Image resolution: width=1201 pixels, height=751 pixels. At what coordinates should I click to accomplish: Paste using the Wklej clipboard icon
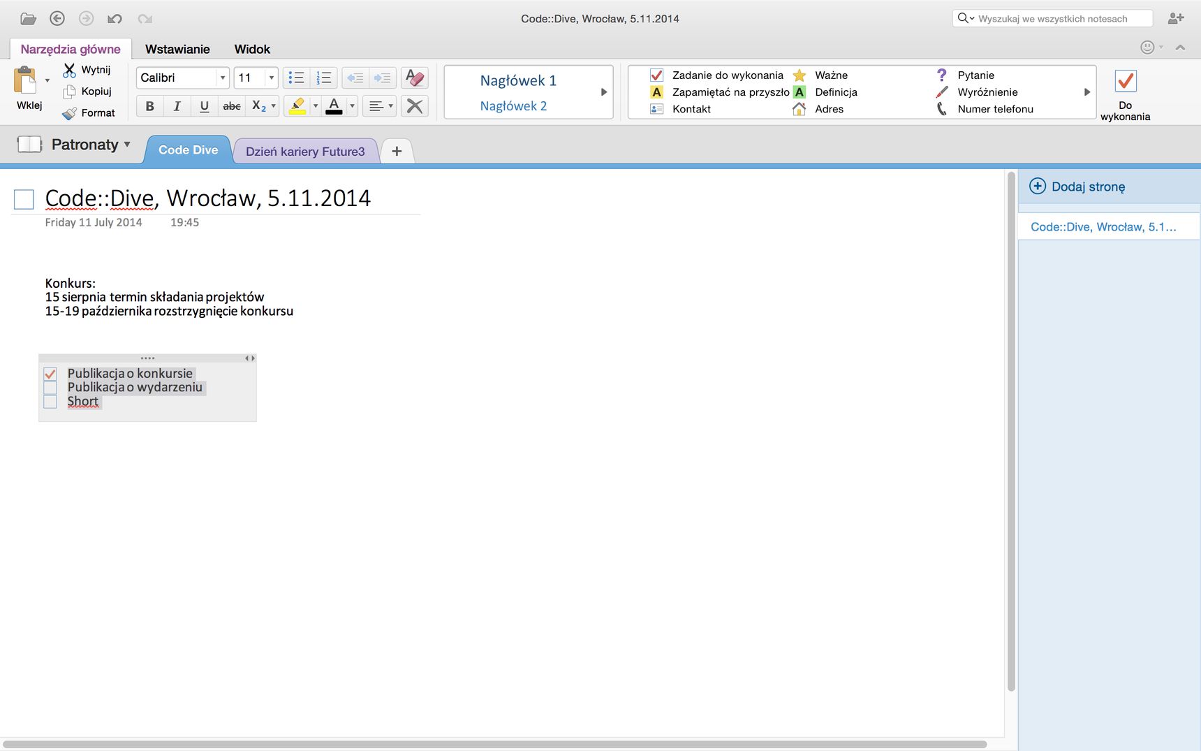pyautogui.click(x=25, y=80)
